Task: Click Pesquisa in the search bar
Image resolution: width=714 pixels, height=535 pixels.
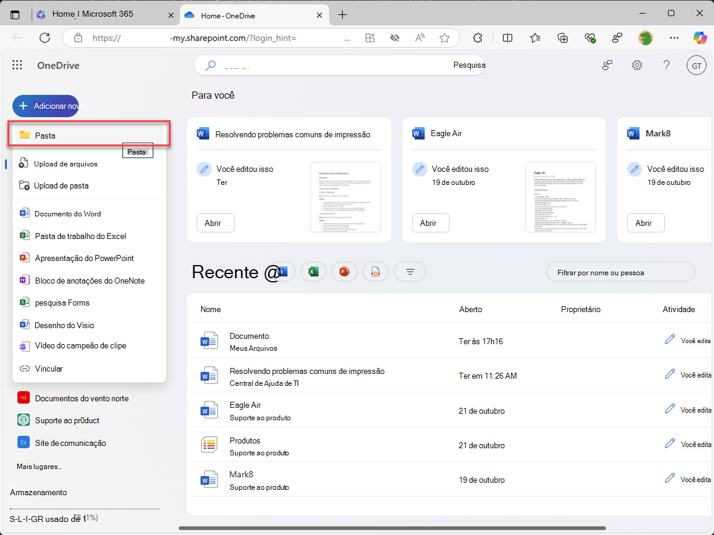Action: [469, 65]
